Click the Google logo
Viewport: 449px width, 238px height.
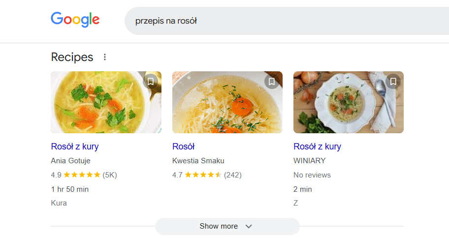(x=75, y=20)
